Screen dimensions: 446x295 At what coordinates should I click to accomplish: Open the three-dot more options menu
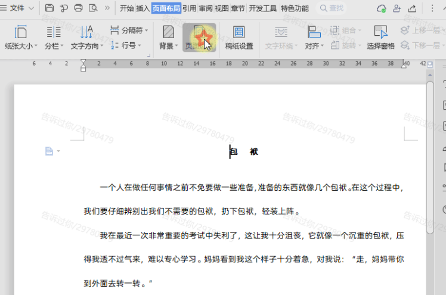[x=432, y=8]
